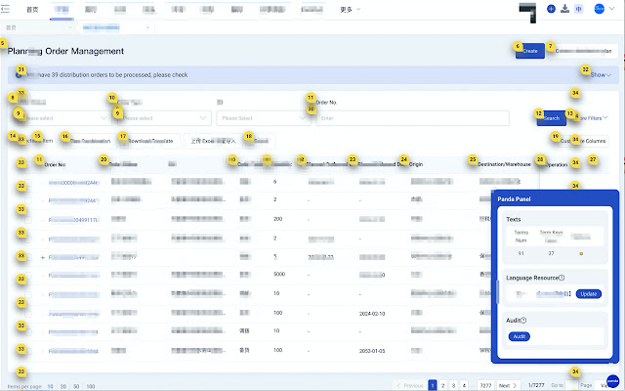Go to page 3 in pagination
Viewport: 625px width, 391px height.
(453, 385)
